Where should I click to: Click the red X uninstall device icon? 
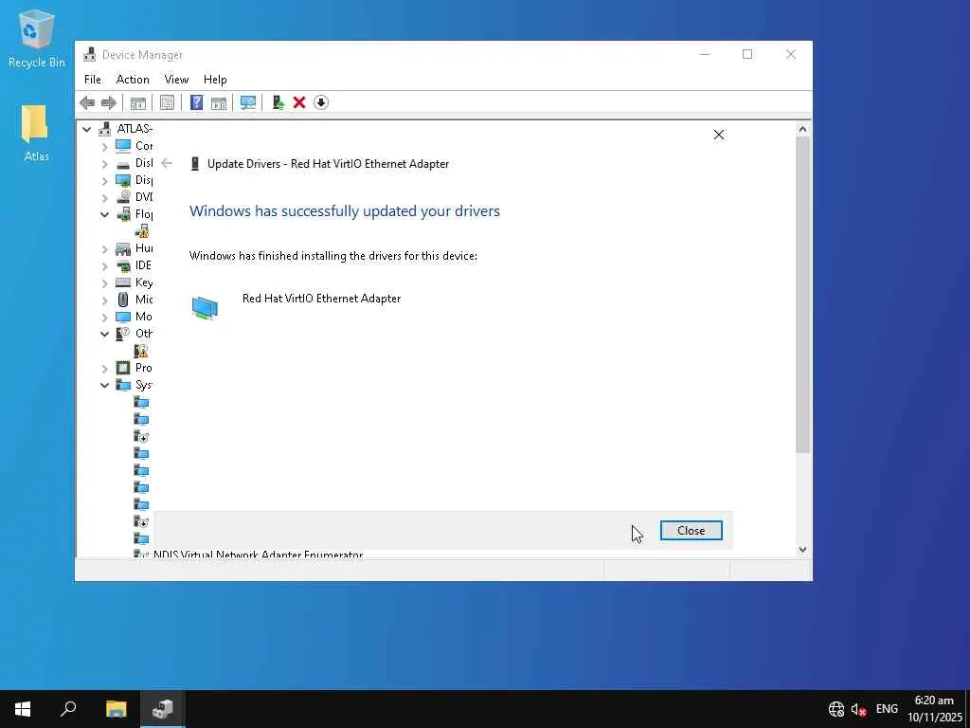coord(299,102)
